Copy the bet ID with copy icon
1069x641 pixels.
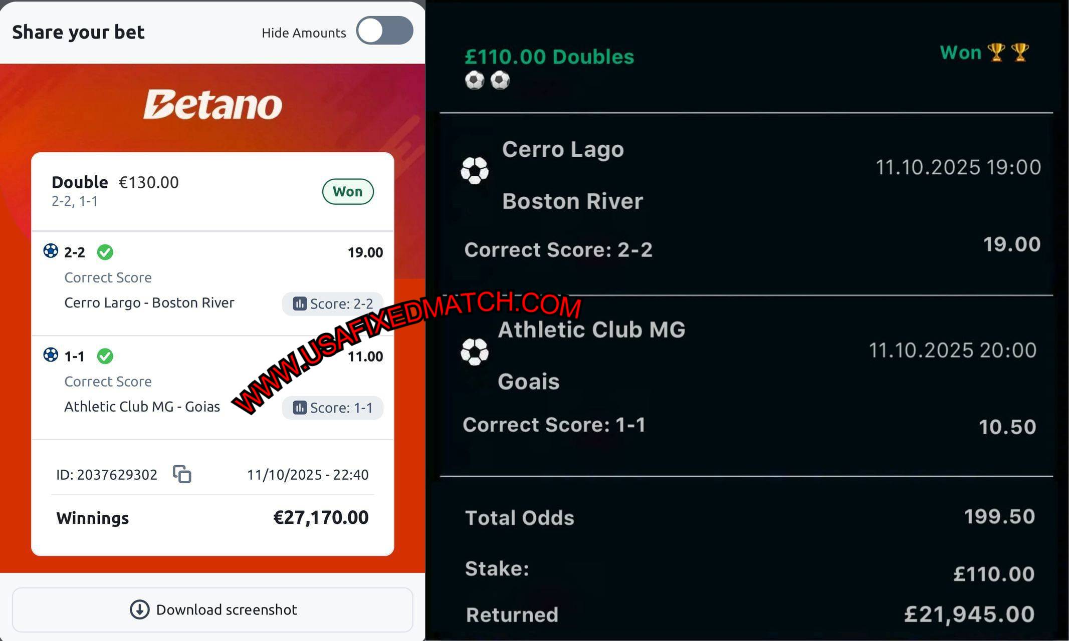click(182, 474)
